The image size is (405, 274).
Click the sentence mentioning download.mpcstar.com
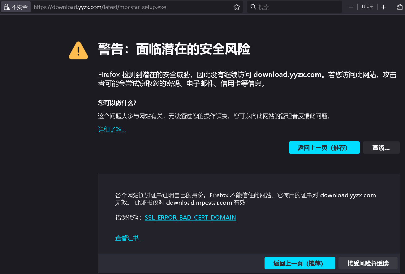(x=192, y=203)
